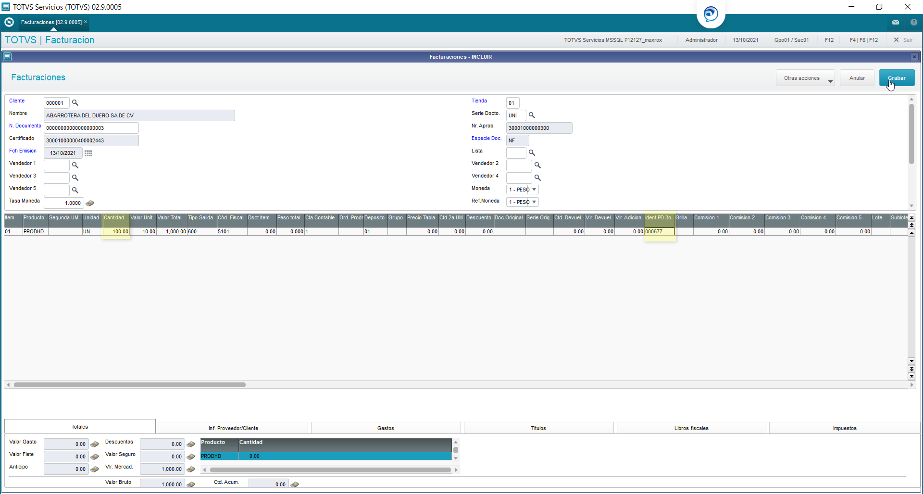Click the grid horizontal scrollbar thumb
Viewport: 923px width, 494px height.
pos(130,385)
